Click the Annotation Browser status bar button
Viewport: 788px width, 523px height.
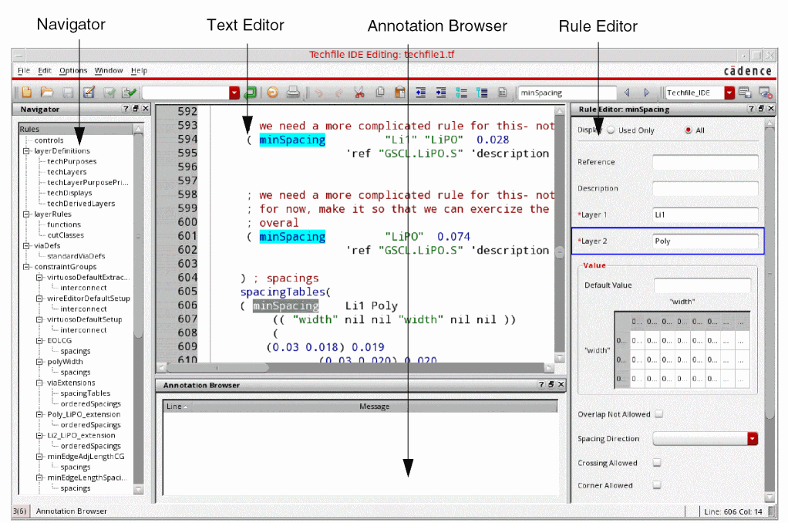coord(72,511)
